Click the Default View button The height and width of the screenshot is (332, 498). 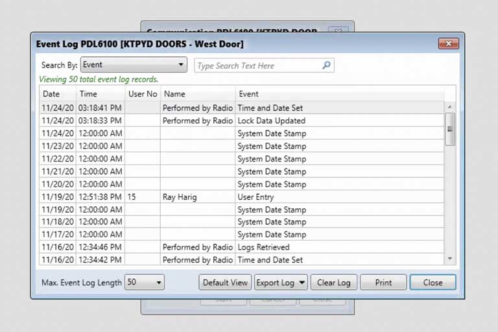(225, 283)
